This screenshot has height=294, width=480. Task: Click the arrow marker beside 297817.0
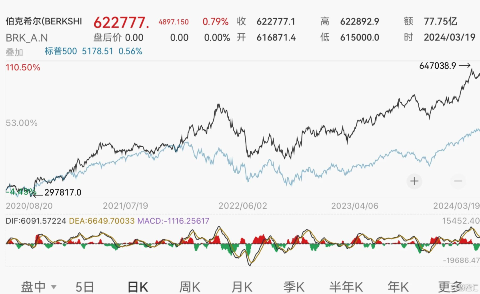(x=37, y=194)
